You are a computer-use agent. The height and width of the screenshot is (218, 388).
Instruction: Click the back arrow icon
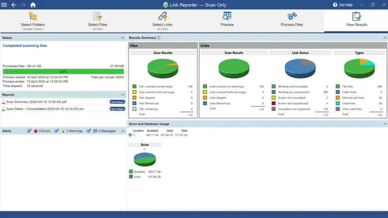[x=14, y=5]
